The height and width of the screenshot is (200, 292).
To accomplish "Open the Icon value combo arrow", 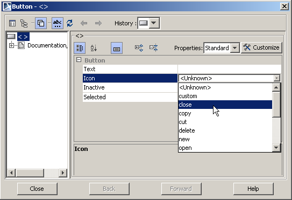I will pos(277,78).
